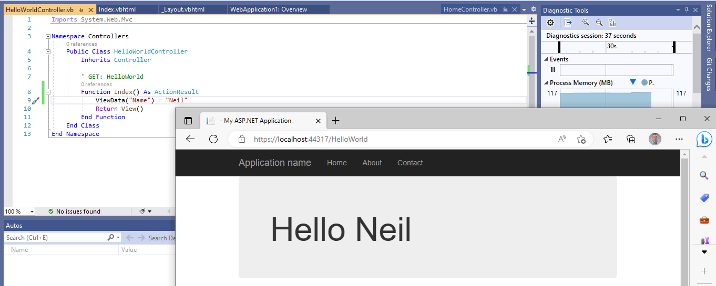The image size is (716, 286).
Task: Collapse the HelloWorldController class block
Action: (48, 51)
